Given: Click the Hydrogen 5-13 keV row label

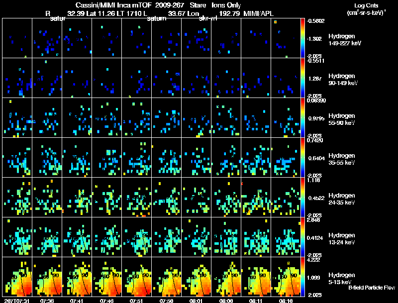Looking at the screenshot, I should pyautogui.click(x=341, y=279).
